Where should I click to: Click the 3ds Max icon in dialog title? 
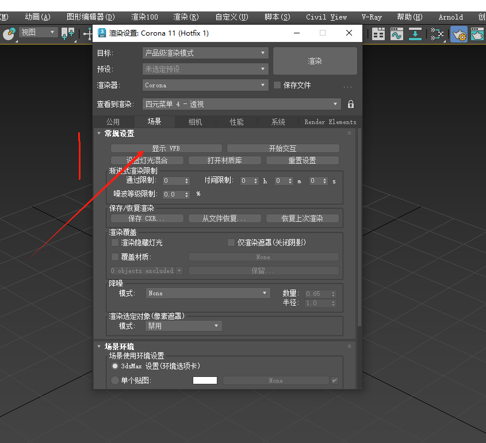pyautogui.click(x=102, y=33)
